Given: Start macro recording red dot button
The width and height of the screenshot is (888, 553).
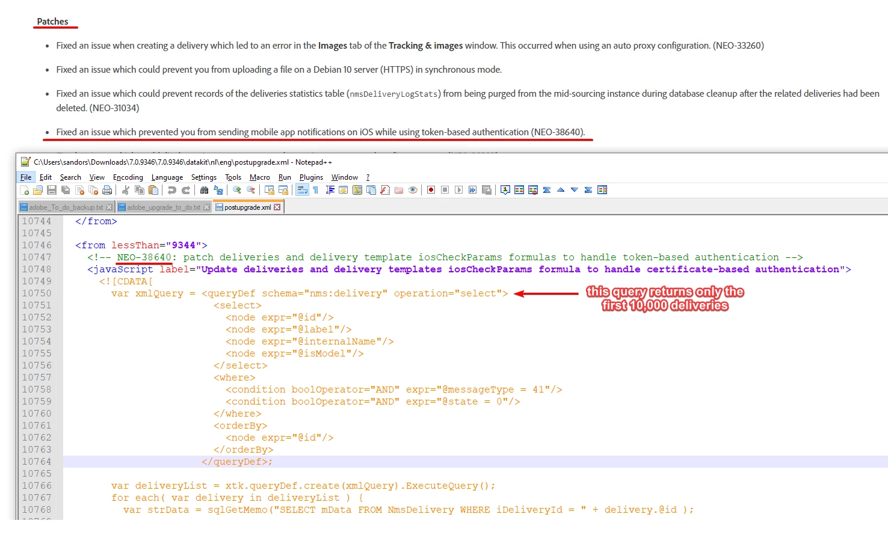Looking at the screenshot, I should tap(431, 190).
